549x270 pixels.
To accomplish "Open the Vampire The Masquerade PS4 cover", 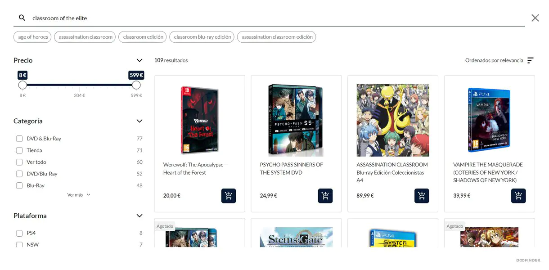I will click(490, 120).
